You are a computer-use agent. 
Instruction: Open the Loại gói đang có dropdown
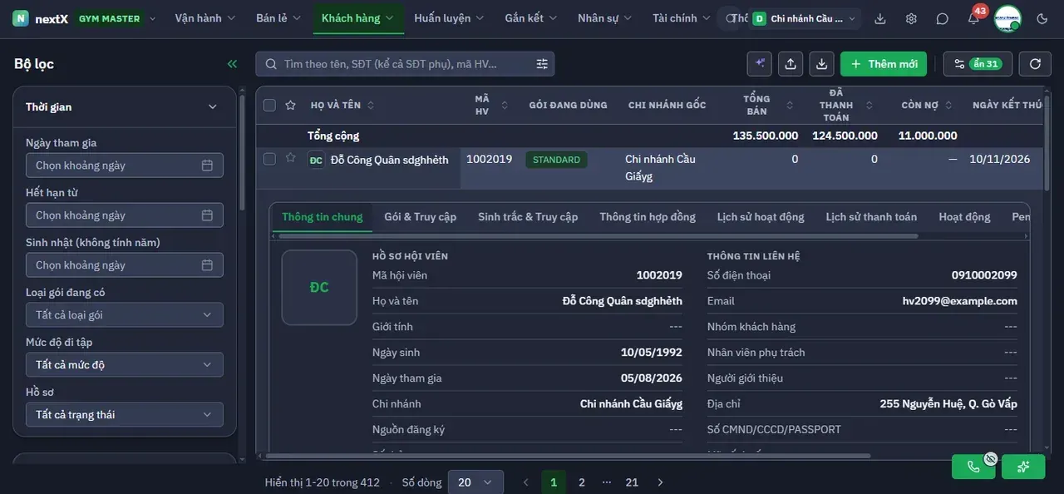pyautogui.click(x=125, y=314)
